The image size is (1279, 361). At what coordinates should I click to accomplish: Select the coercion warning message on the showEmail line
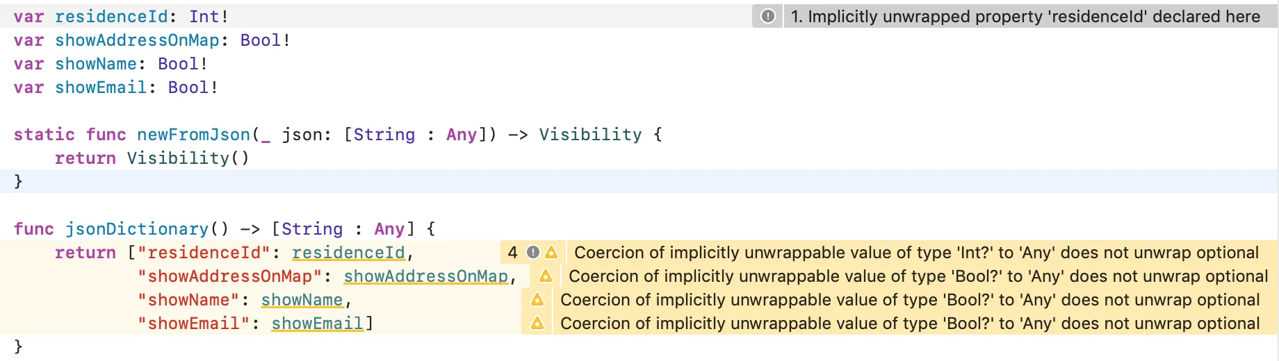coord(909,324)
